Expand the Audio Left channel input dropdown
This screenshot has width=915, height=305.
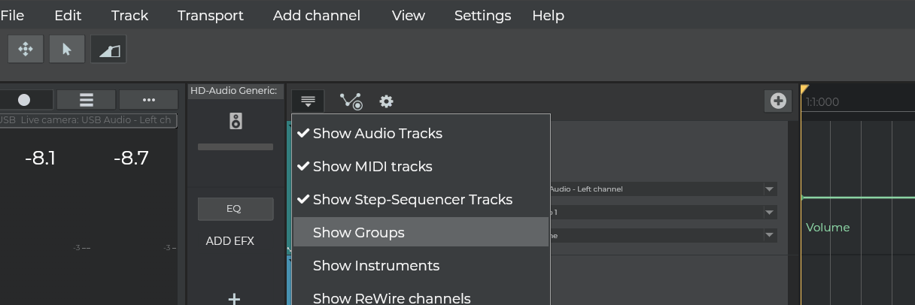tap(769, 189)
